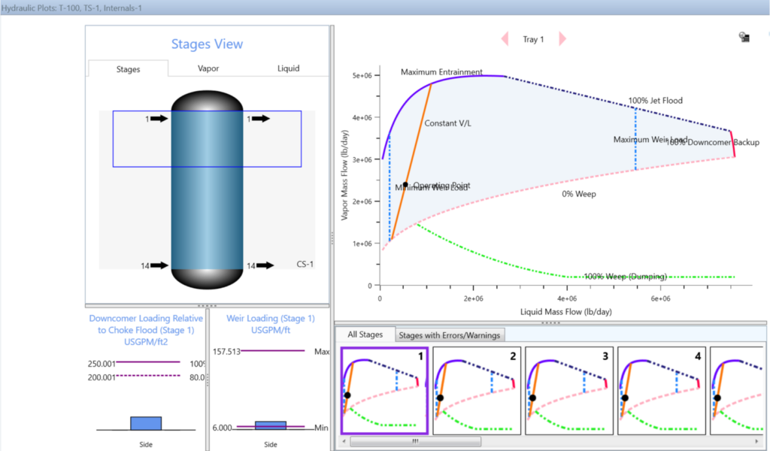This screenshot has height=451, width=770.
Task: Go to the next tray with right arrow
Action: pyautogui.click(x=562, y=39)
